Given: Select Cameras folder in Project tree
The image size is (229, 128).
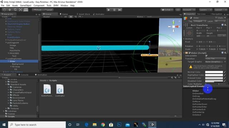Looking at the screenshot, I should click(17, 87).
